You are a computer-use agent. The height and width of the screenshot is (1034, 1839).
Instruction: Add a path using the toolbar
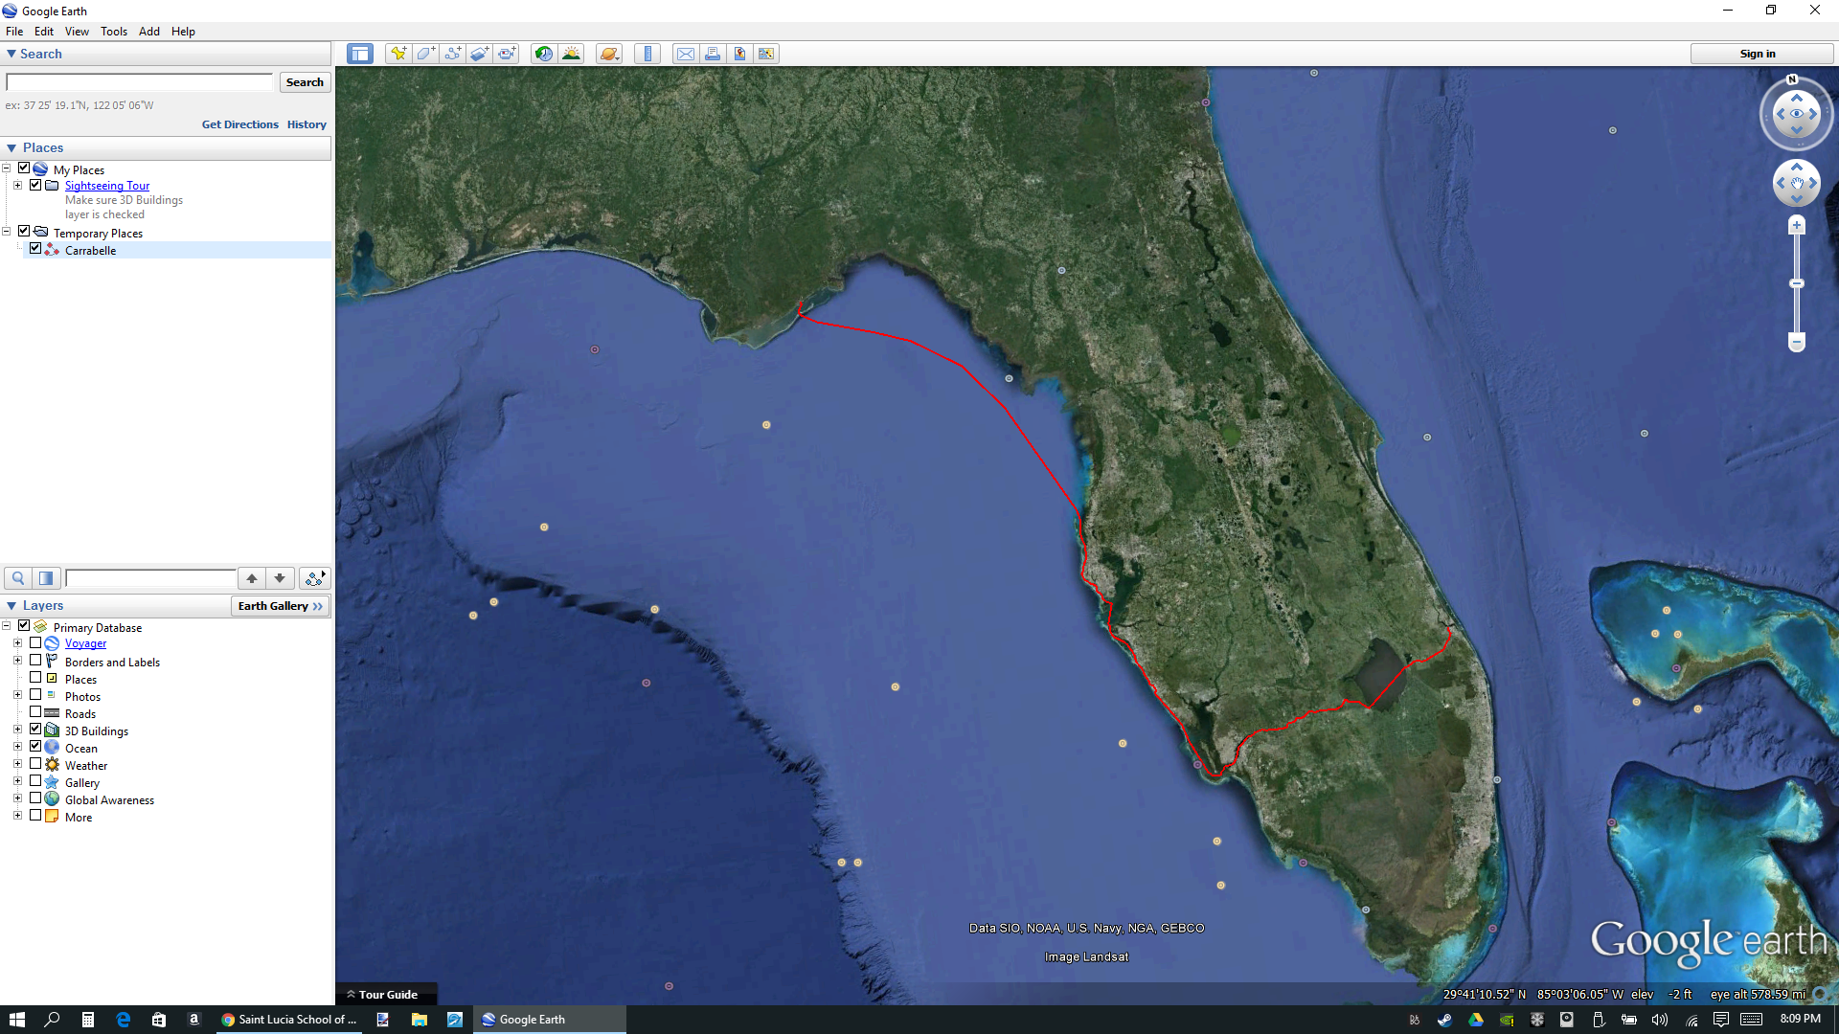[452, 54]
